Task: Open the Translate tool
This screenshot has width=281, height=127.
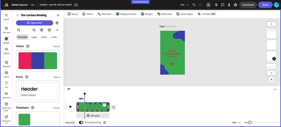Action: click(207, 14)
